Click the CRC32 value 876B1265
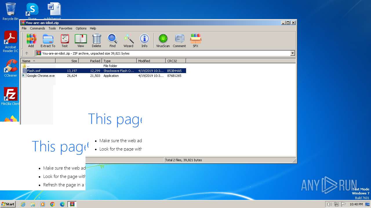Image resolution: width=371 pixels, height=208 pixels. pyautogui.click(x=174, y=76)
